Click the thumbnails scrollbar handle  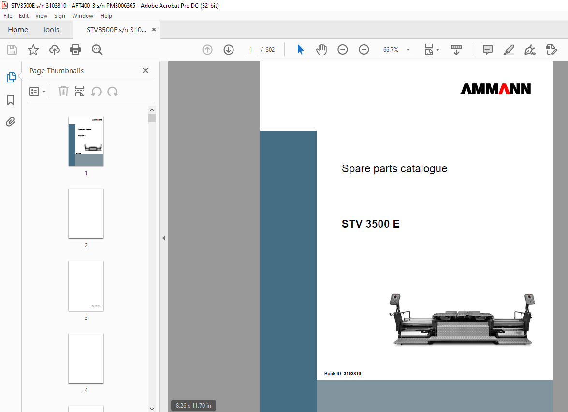pos(152,118)
